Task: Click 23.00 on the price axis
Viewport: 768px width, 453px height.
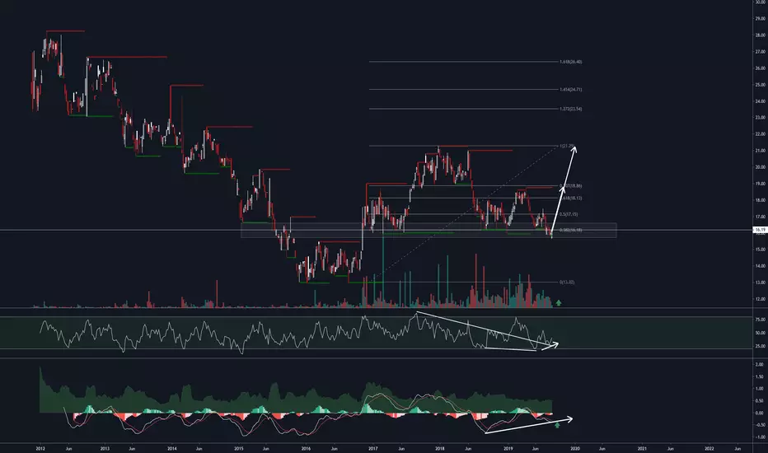Action: [760, 118]
